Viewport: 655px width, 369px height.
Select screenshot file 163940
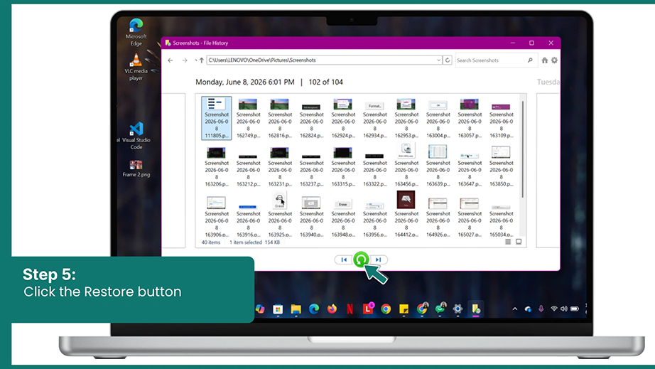point(312,216)
